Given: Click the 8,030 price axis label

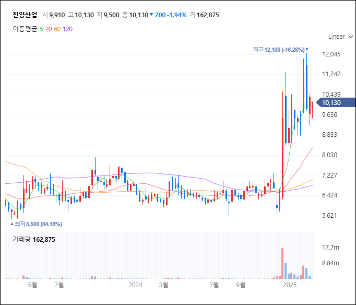Looking at the screenshot, I should click(x=330, y=155).
